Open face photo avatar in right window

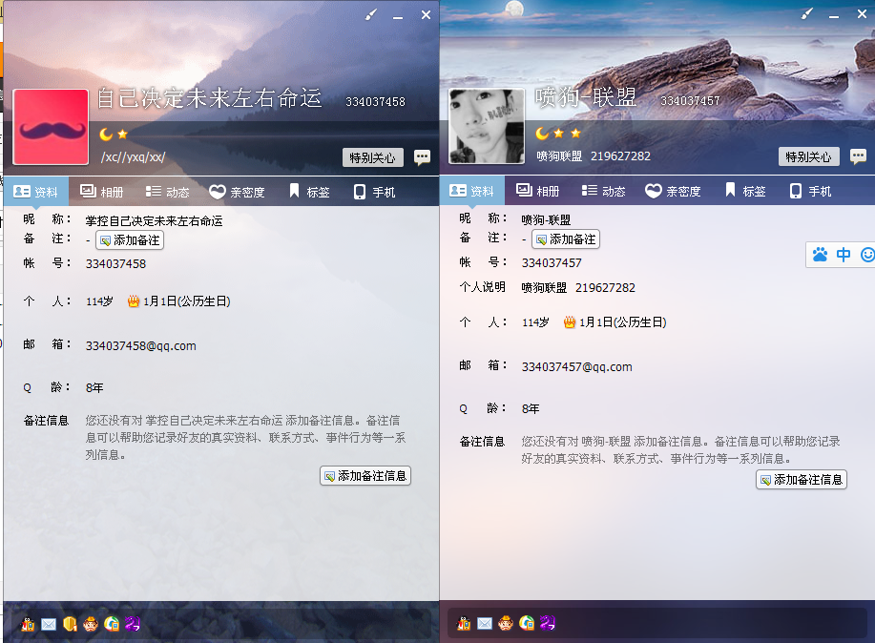487,126
